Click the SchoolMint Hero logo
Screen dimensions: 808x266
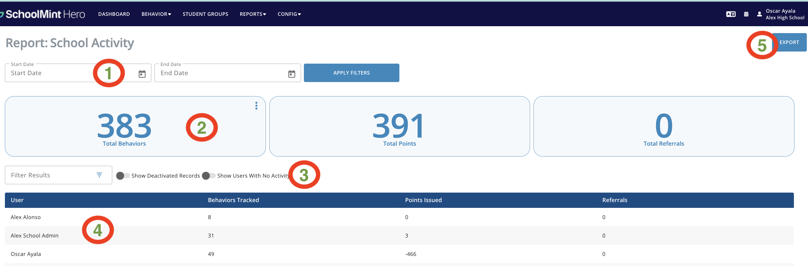click(43, 14)
